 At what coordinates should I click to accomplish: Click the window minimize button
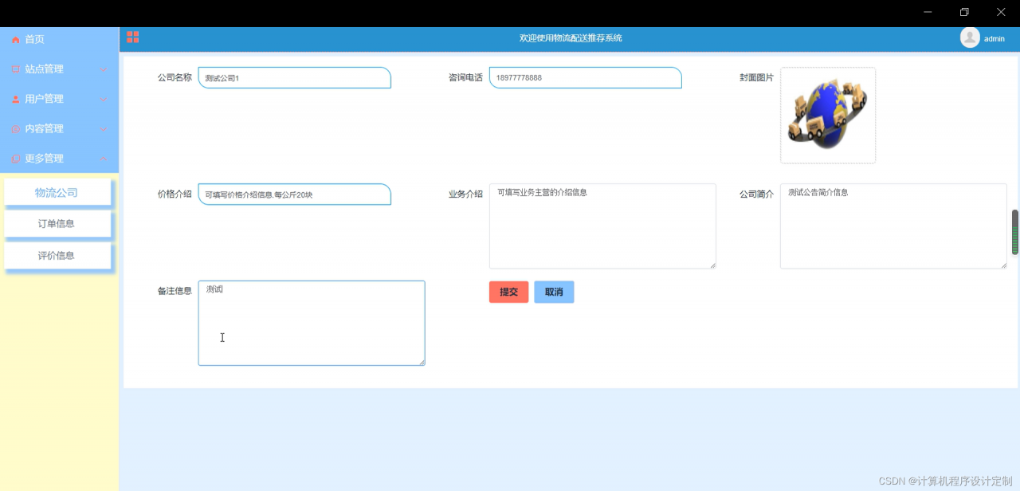[x=928, y=12]
